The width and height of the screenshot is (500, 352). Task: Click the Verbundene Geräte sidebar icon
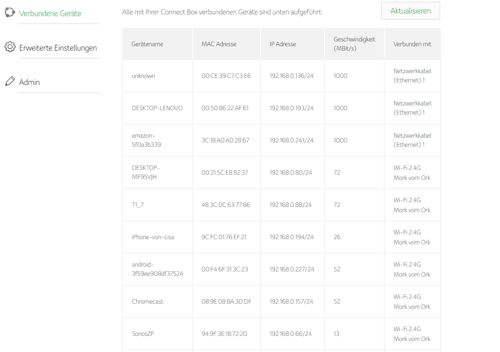coord(10,13)
